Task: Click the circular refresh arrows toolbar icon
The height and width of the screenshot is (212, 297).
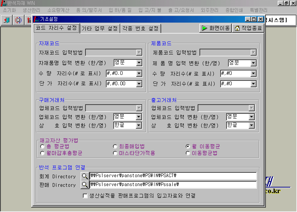Action: pyautogui.click(x=18, y=20)
